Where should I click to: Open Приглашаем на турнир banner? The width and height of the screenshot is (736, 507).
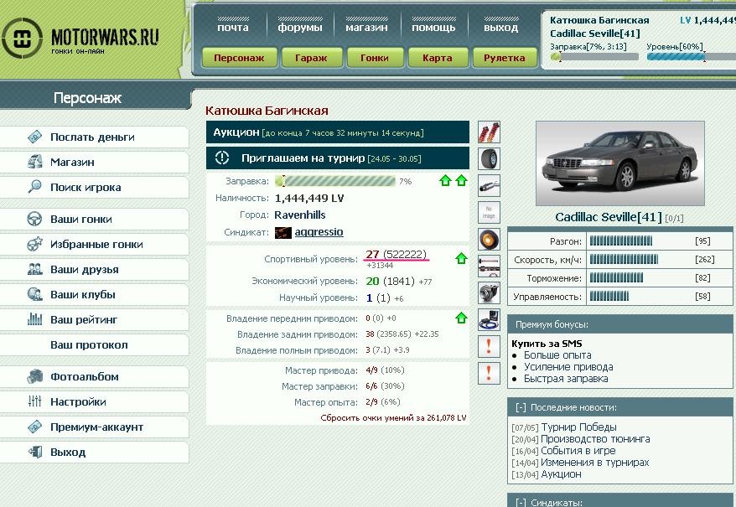click(338, 158)
